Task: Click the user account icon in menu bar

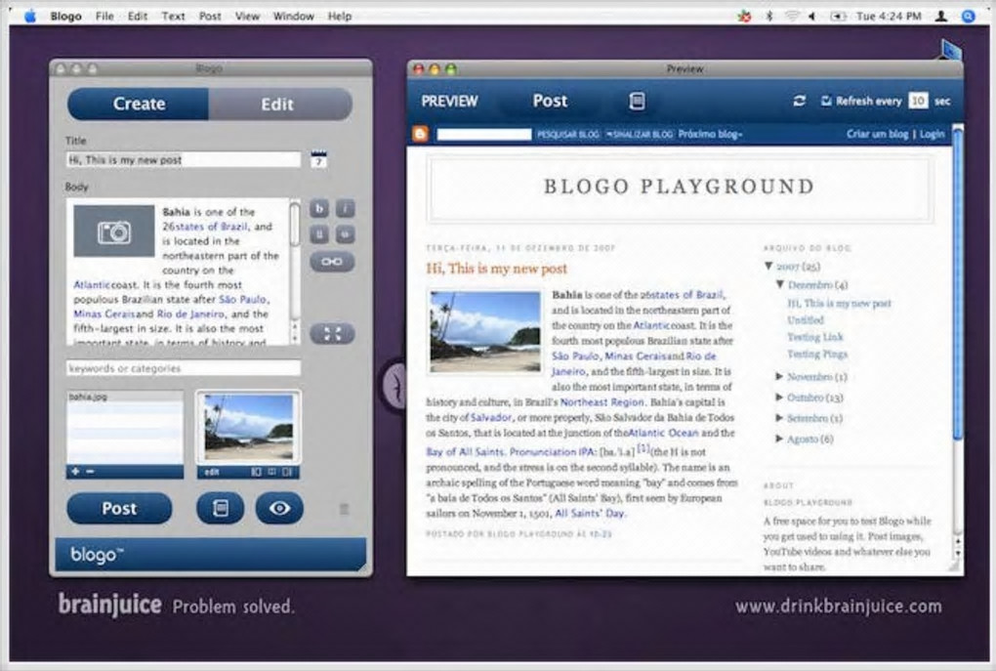Action: tap(941, 17)
